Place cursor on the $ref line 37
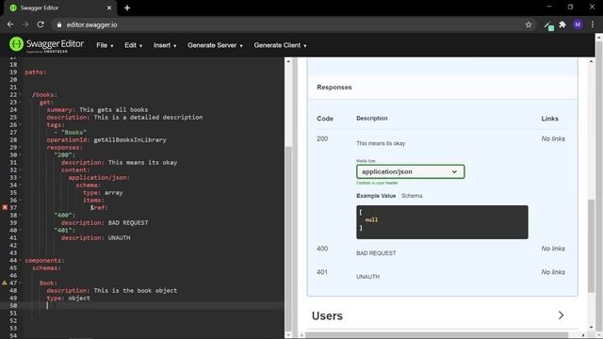Image resolution: width=603 pixels, height=339 pixels. [x=99, y=207]
